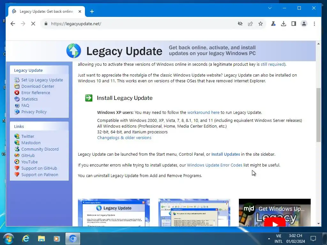Click the Install Legacy Update heading
Viewport: 327px width, 245px height.
pyautogui.click(x=125, y=98)
